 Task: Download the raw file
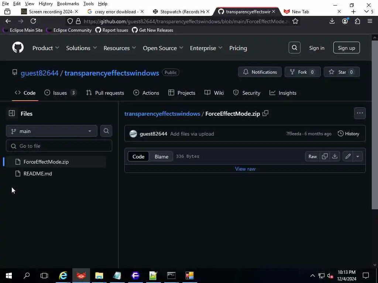tap(334, 156)
